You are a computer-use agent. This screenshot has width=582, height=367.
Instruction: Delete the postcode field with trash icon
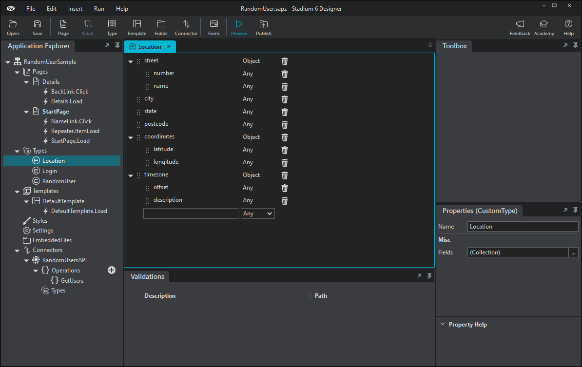pyautogui.click(x=284, y=124)
